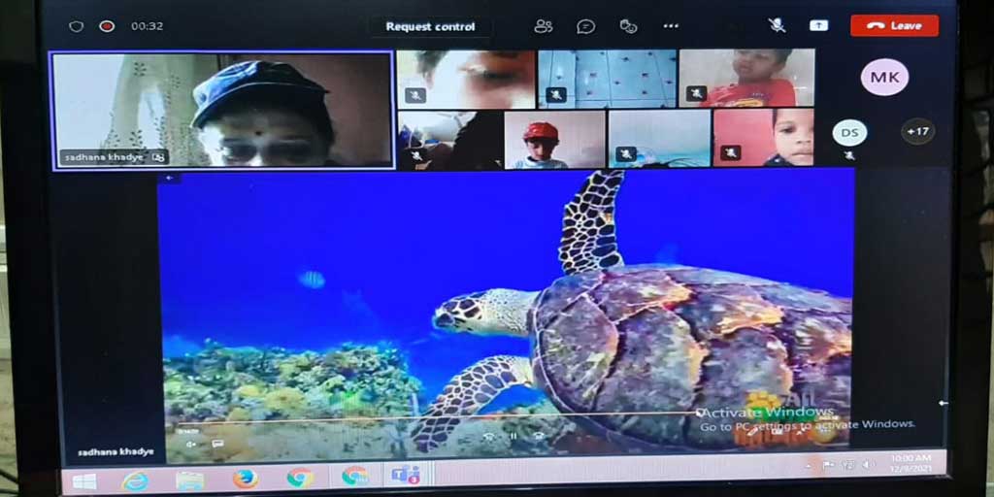The height and width of the screenshot is (497, 994).
Task: Select the video tile showing a close-up eye
Action: pyautogui.click(x=466, y=80)
